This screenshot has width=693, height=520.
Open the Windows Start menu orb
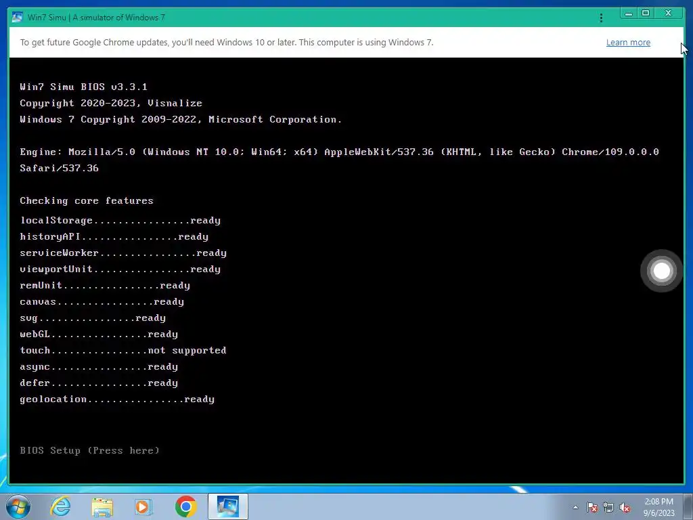(x=18, y=506)
